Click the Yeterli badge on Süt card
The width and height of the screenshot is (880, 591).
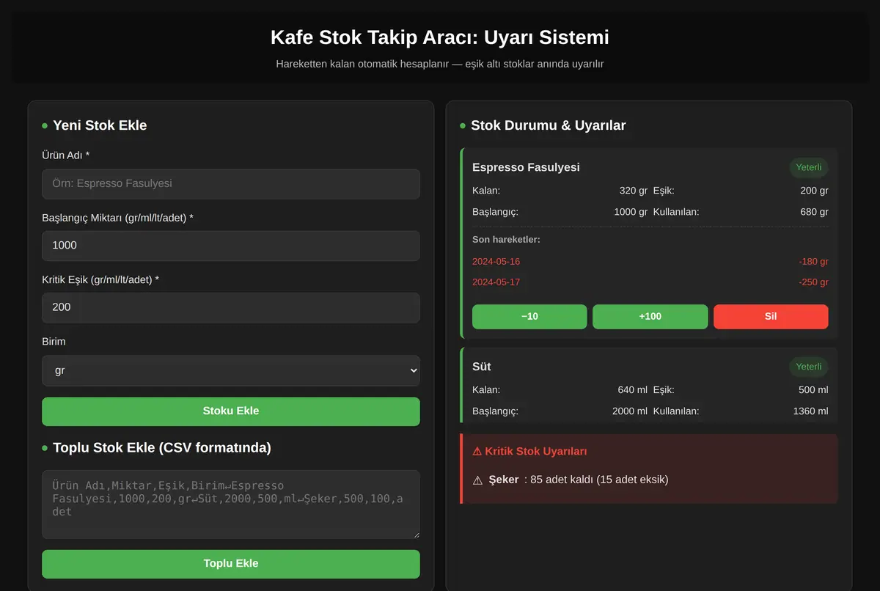click(x=809, y=367)
